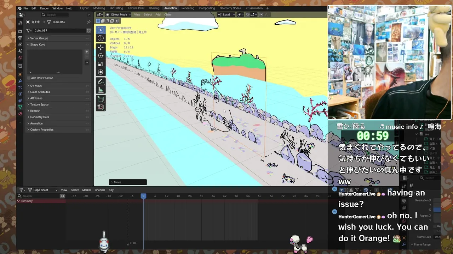Edit the Cube.057 mesh name field
The height and width of the screenshot is (254, 453).
tap(60, 31)
